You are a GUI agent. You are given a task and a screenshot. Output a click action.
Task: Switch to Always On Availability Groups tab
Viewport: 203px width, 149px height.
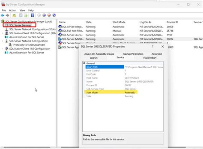point(99,54)
